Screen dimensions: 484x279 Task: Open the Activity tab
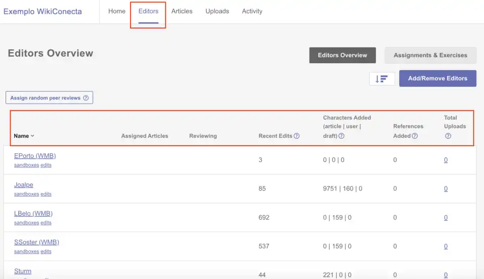coord(252,11)
